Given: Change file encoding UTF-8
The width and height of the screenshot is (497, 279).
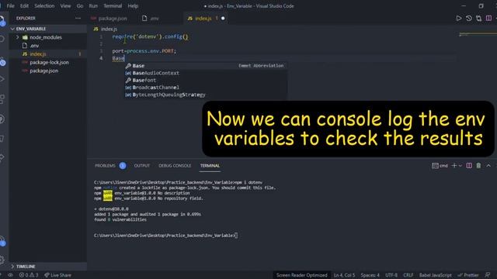Looking at the screenshot, I should (391, 275).
